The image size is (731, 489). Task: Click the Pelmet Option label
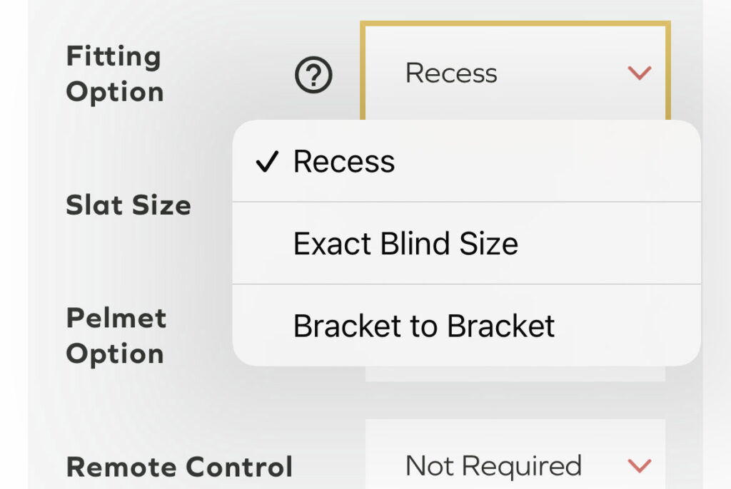pos(116,336)
